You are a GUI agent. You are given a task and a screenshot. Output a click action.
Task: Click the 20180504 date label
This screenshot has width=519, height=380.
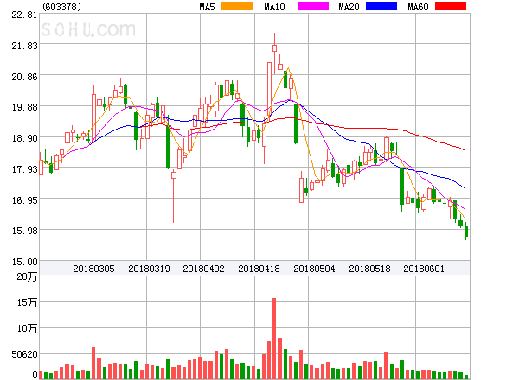click(x=314, y=269)
